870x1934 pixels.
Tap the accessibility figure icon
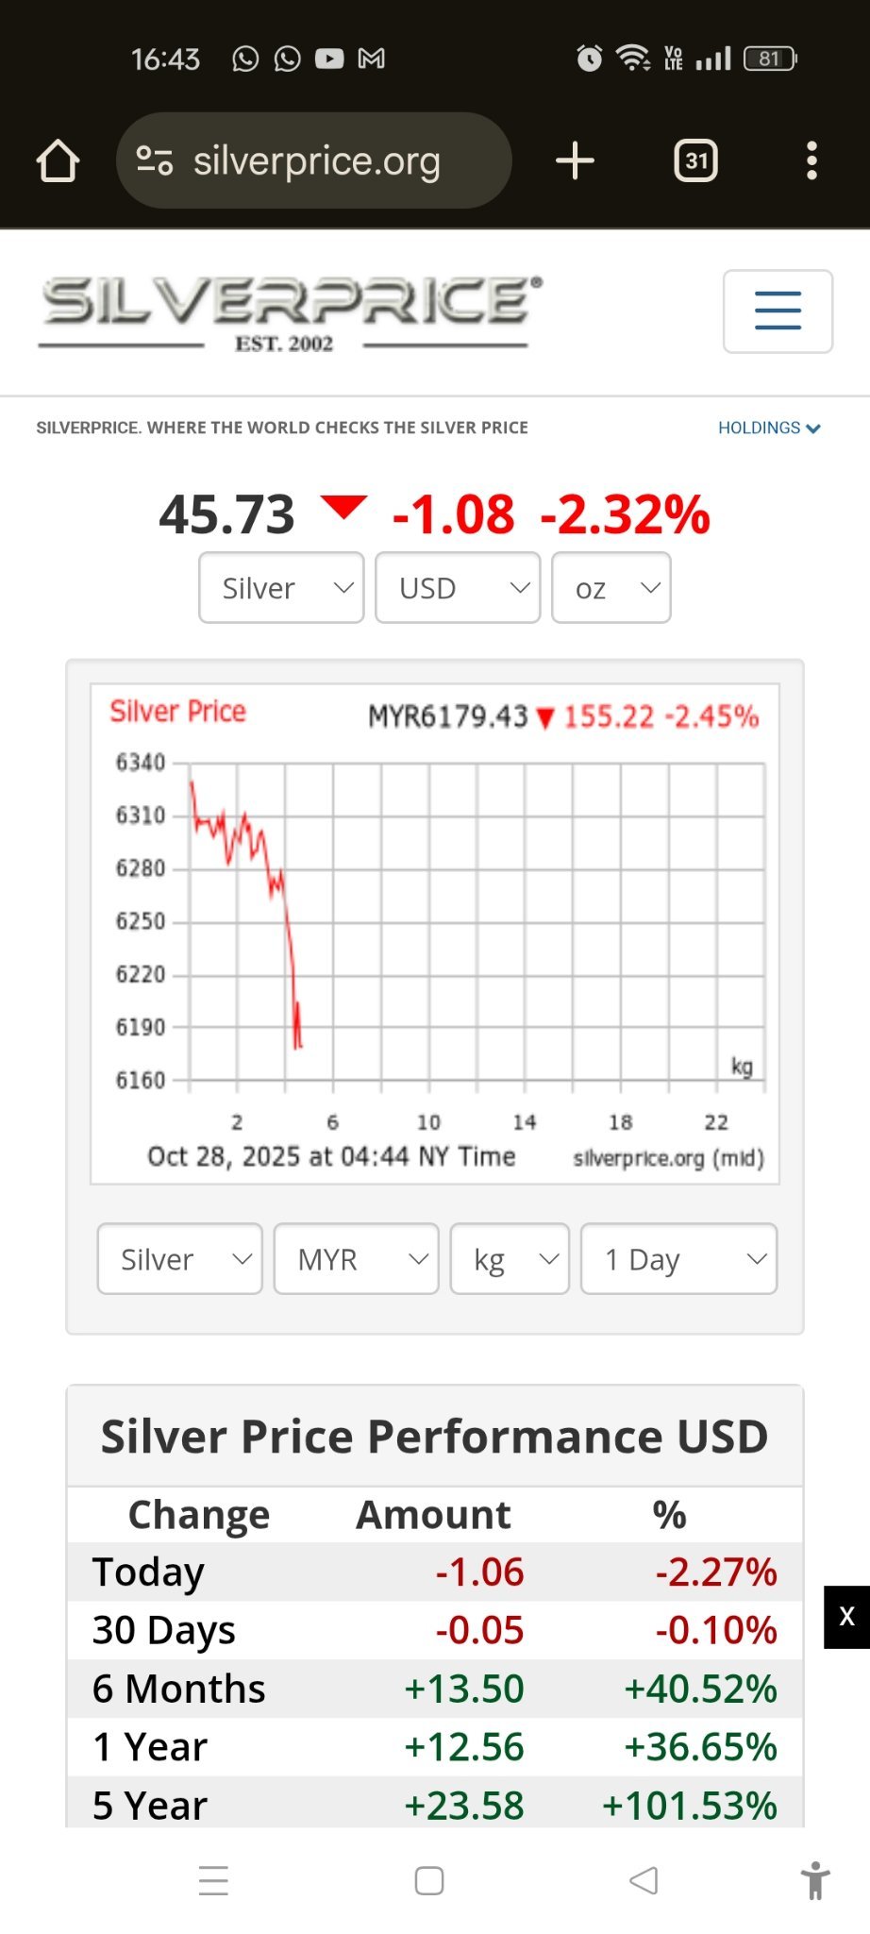[x=815, y=1880]
